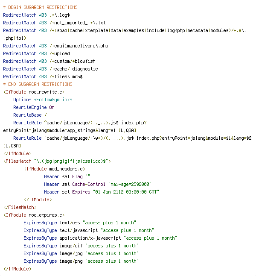
Task: Click the 'ExpiresByType image/png' line
Action: point(81,261)
